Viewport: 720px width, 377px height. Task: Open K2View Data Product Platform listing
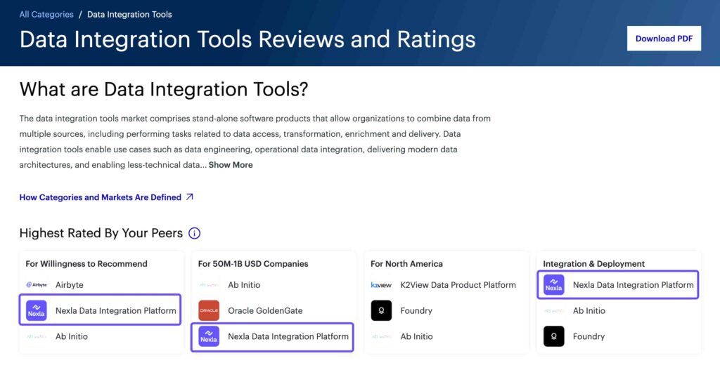pos(458,285)
